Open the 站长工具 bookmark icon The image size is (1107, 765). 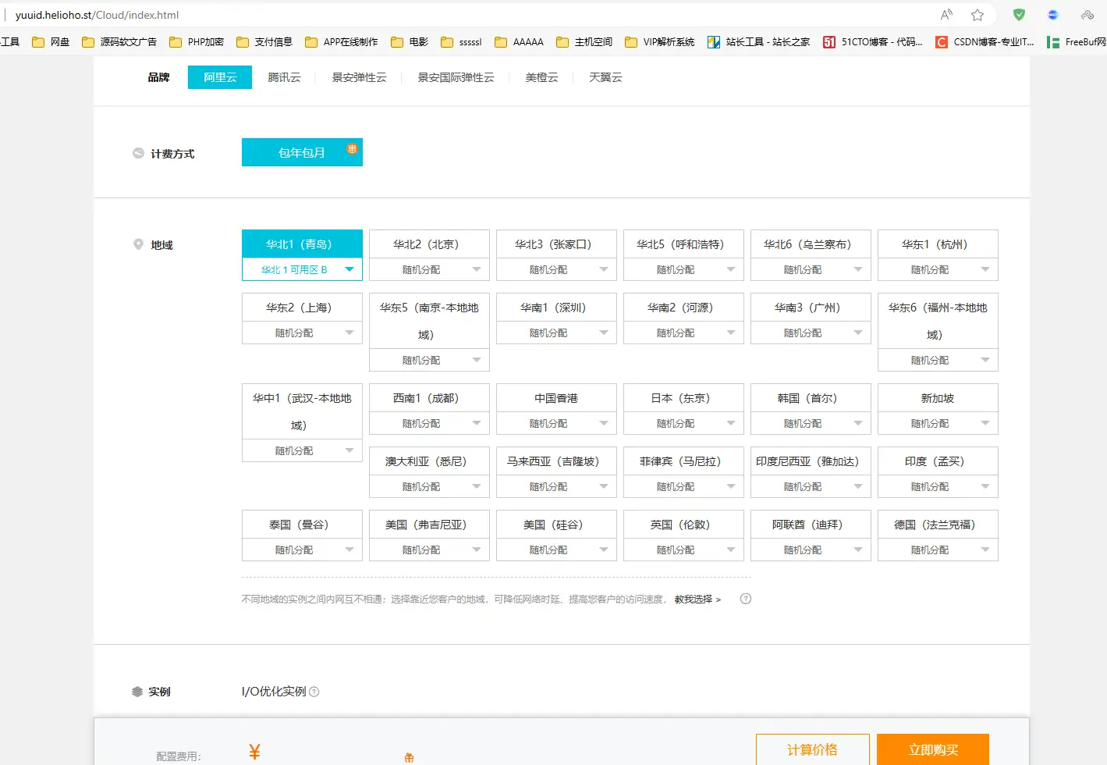(714, 42)
